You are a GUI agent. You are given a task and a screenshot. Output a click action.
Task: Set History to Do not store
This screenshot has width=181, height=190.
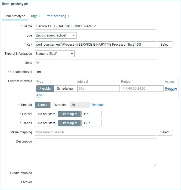point(47,114)
